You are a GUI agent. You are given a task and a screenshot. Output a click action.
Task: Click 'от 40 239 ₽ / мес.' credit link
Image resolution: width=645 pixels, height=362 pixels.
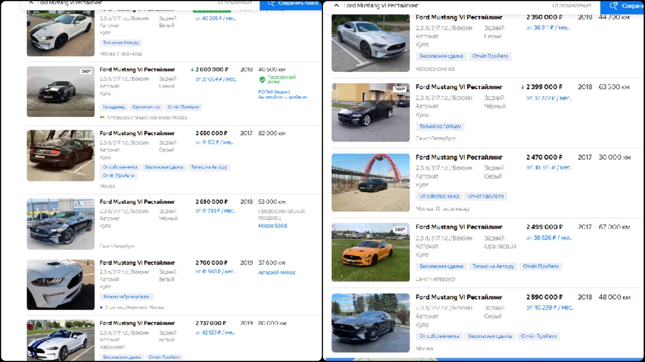(x=549, y=308)
